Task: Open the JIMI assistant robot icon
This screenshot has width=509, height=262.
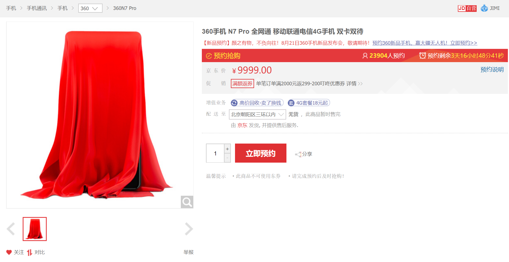Action: point(484,8)
